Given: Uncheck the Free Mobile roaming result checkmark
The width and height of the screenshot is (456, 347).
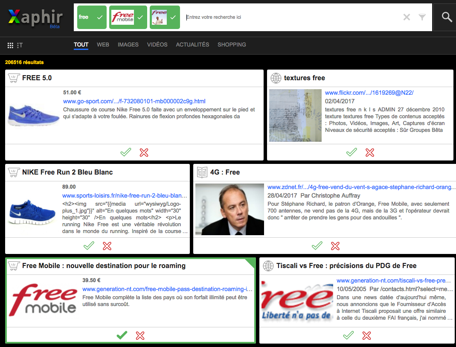Looking at the screenshot, I should 122,335.
